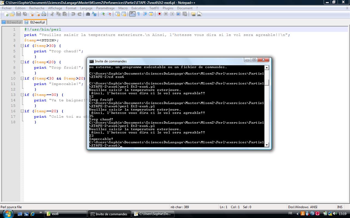Click the volume icon in system tray

(335, 214)
